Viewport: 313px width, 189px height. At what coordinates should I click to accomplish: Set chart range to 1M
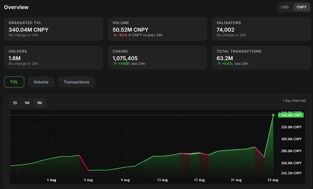(39, 103)
